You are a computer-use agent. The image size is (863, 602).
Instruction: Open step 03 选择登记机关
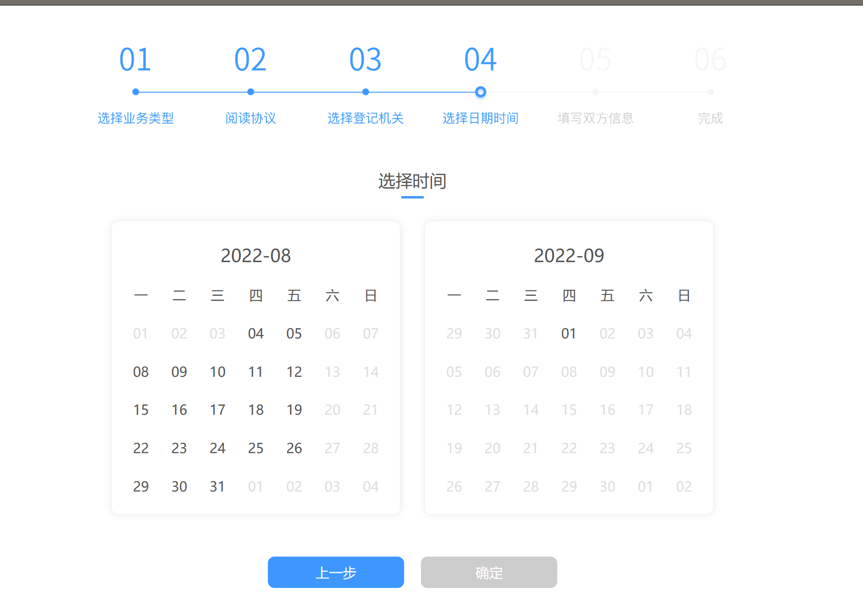point(365,118)
